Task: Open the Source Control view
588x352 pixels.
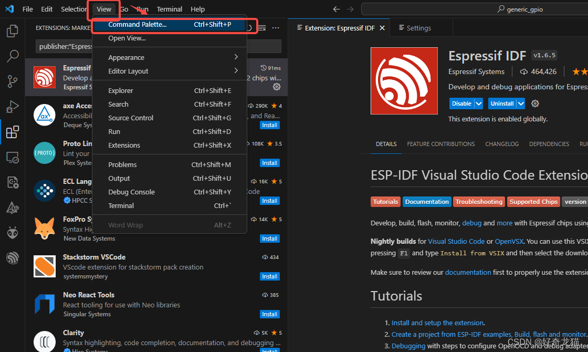Action: (13, 81)
